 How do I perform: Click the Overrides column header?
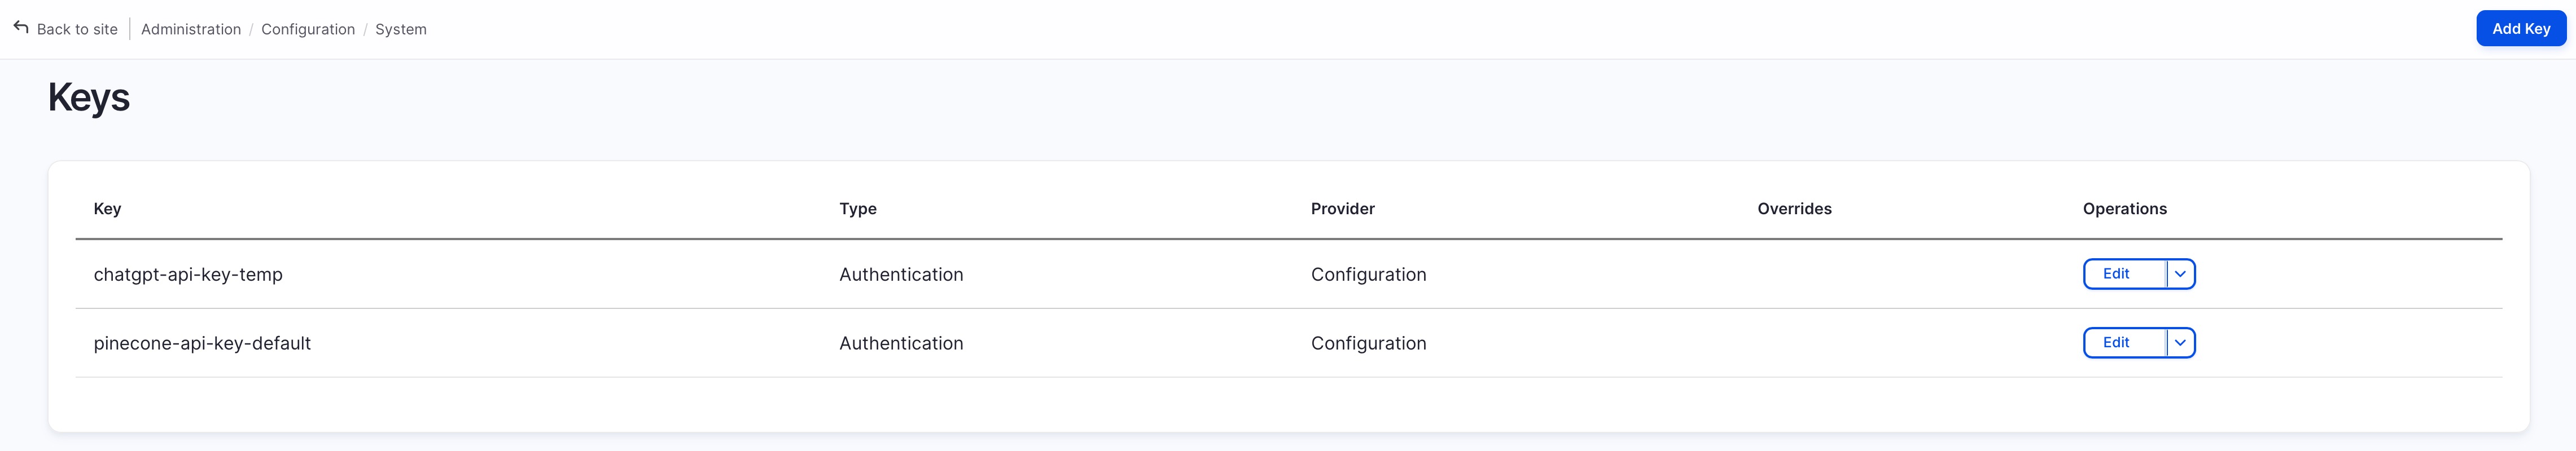point(1794,209)
